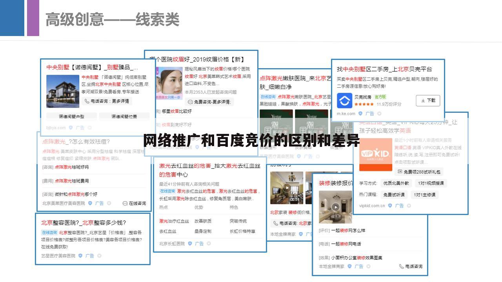The height and width of the screenshot is (282, 502).
Task: Click the shield icon in 装修报价 card footer
Action: click(349, 266)
